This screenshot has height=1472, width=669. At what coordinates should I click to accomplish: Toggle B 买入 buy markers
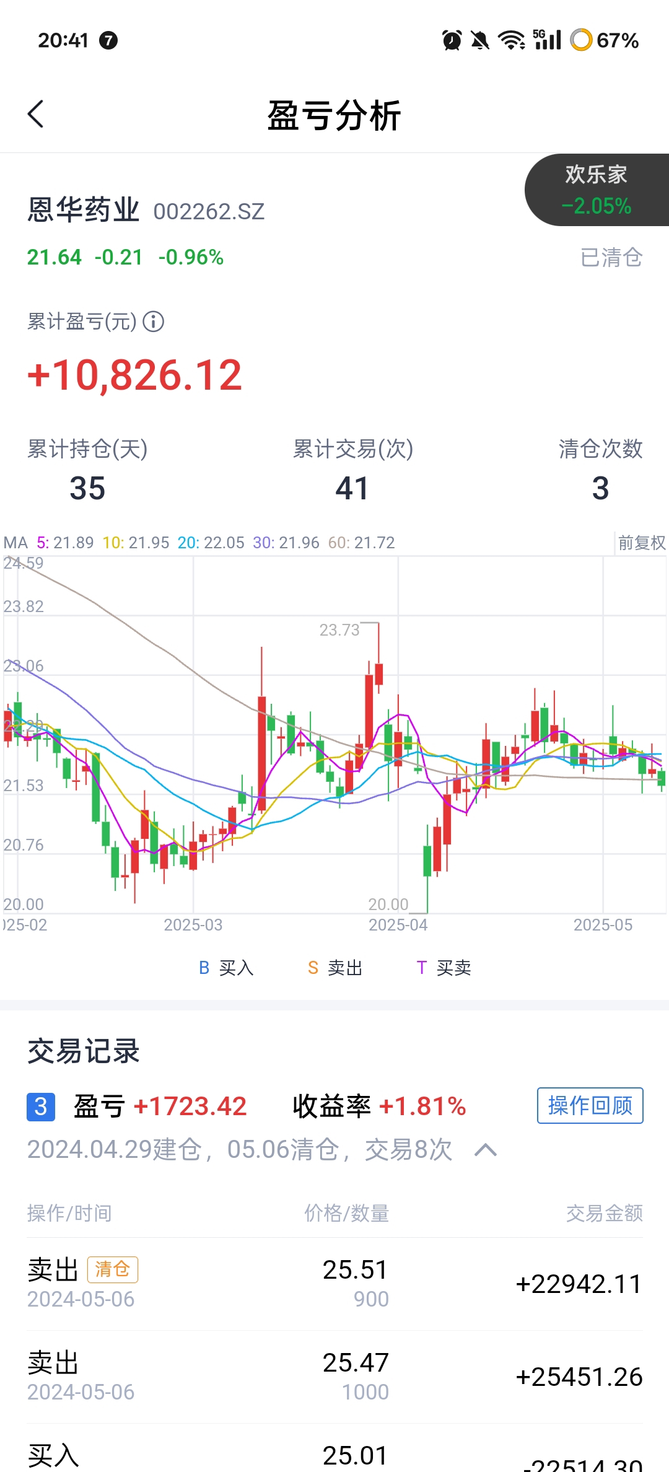point(226,968)
